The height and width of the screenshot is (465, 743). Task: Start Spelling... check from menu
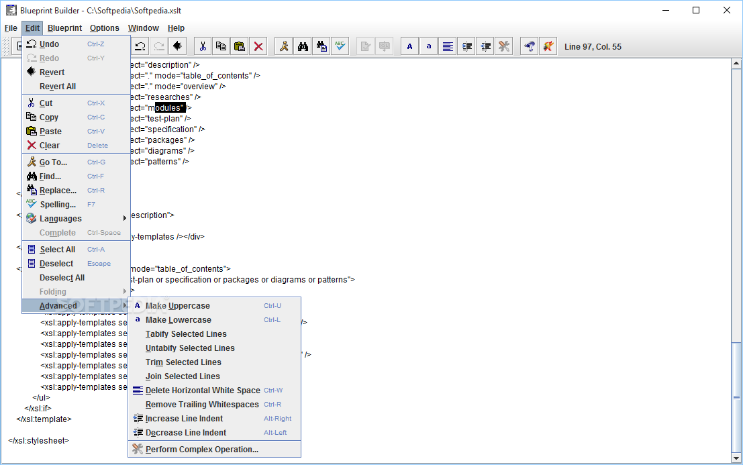[x=76, y=205]
